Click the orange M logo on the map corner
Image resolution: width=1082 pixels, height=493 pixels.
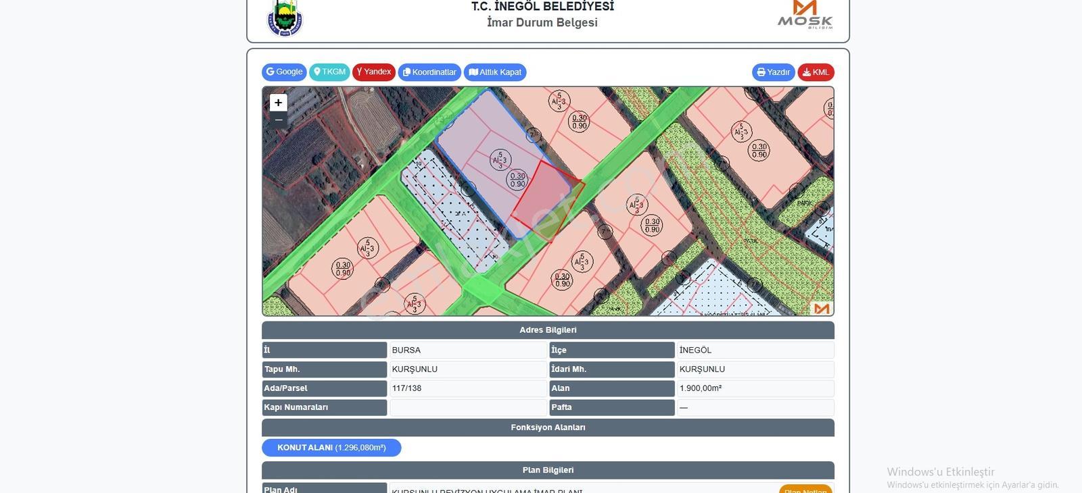coord(822,308)
